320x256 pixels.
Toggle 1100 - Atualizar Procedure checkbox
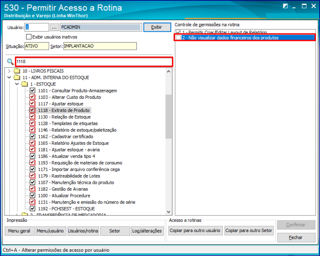pyautogui.click(x=32, y=195)
